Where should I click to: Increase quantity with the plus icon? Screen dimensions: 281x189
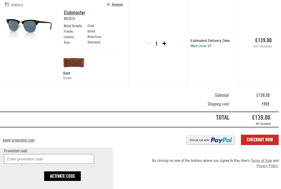pos(164,43)
